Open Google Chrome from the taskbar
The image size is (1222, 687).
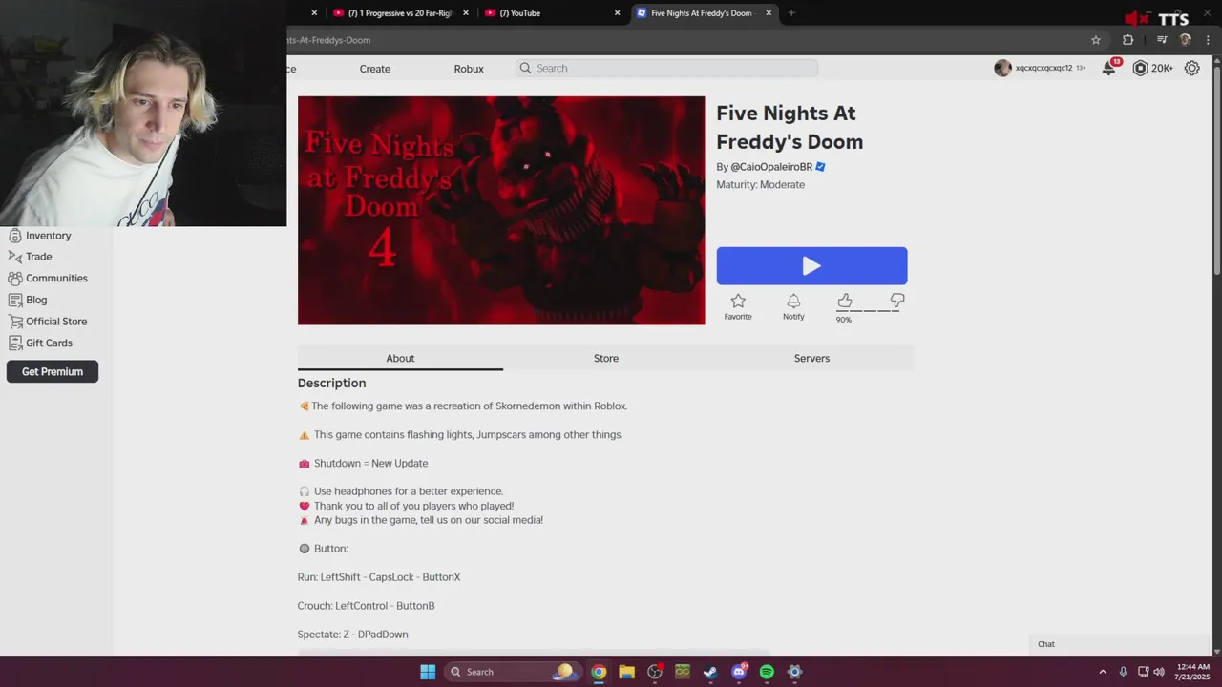point(599,672)
